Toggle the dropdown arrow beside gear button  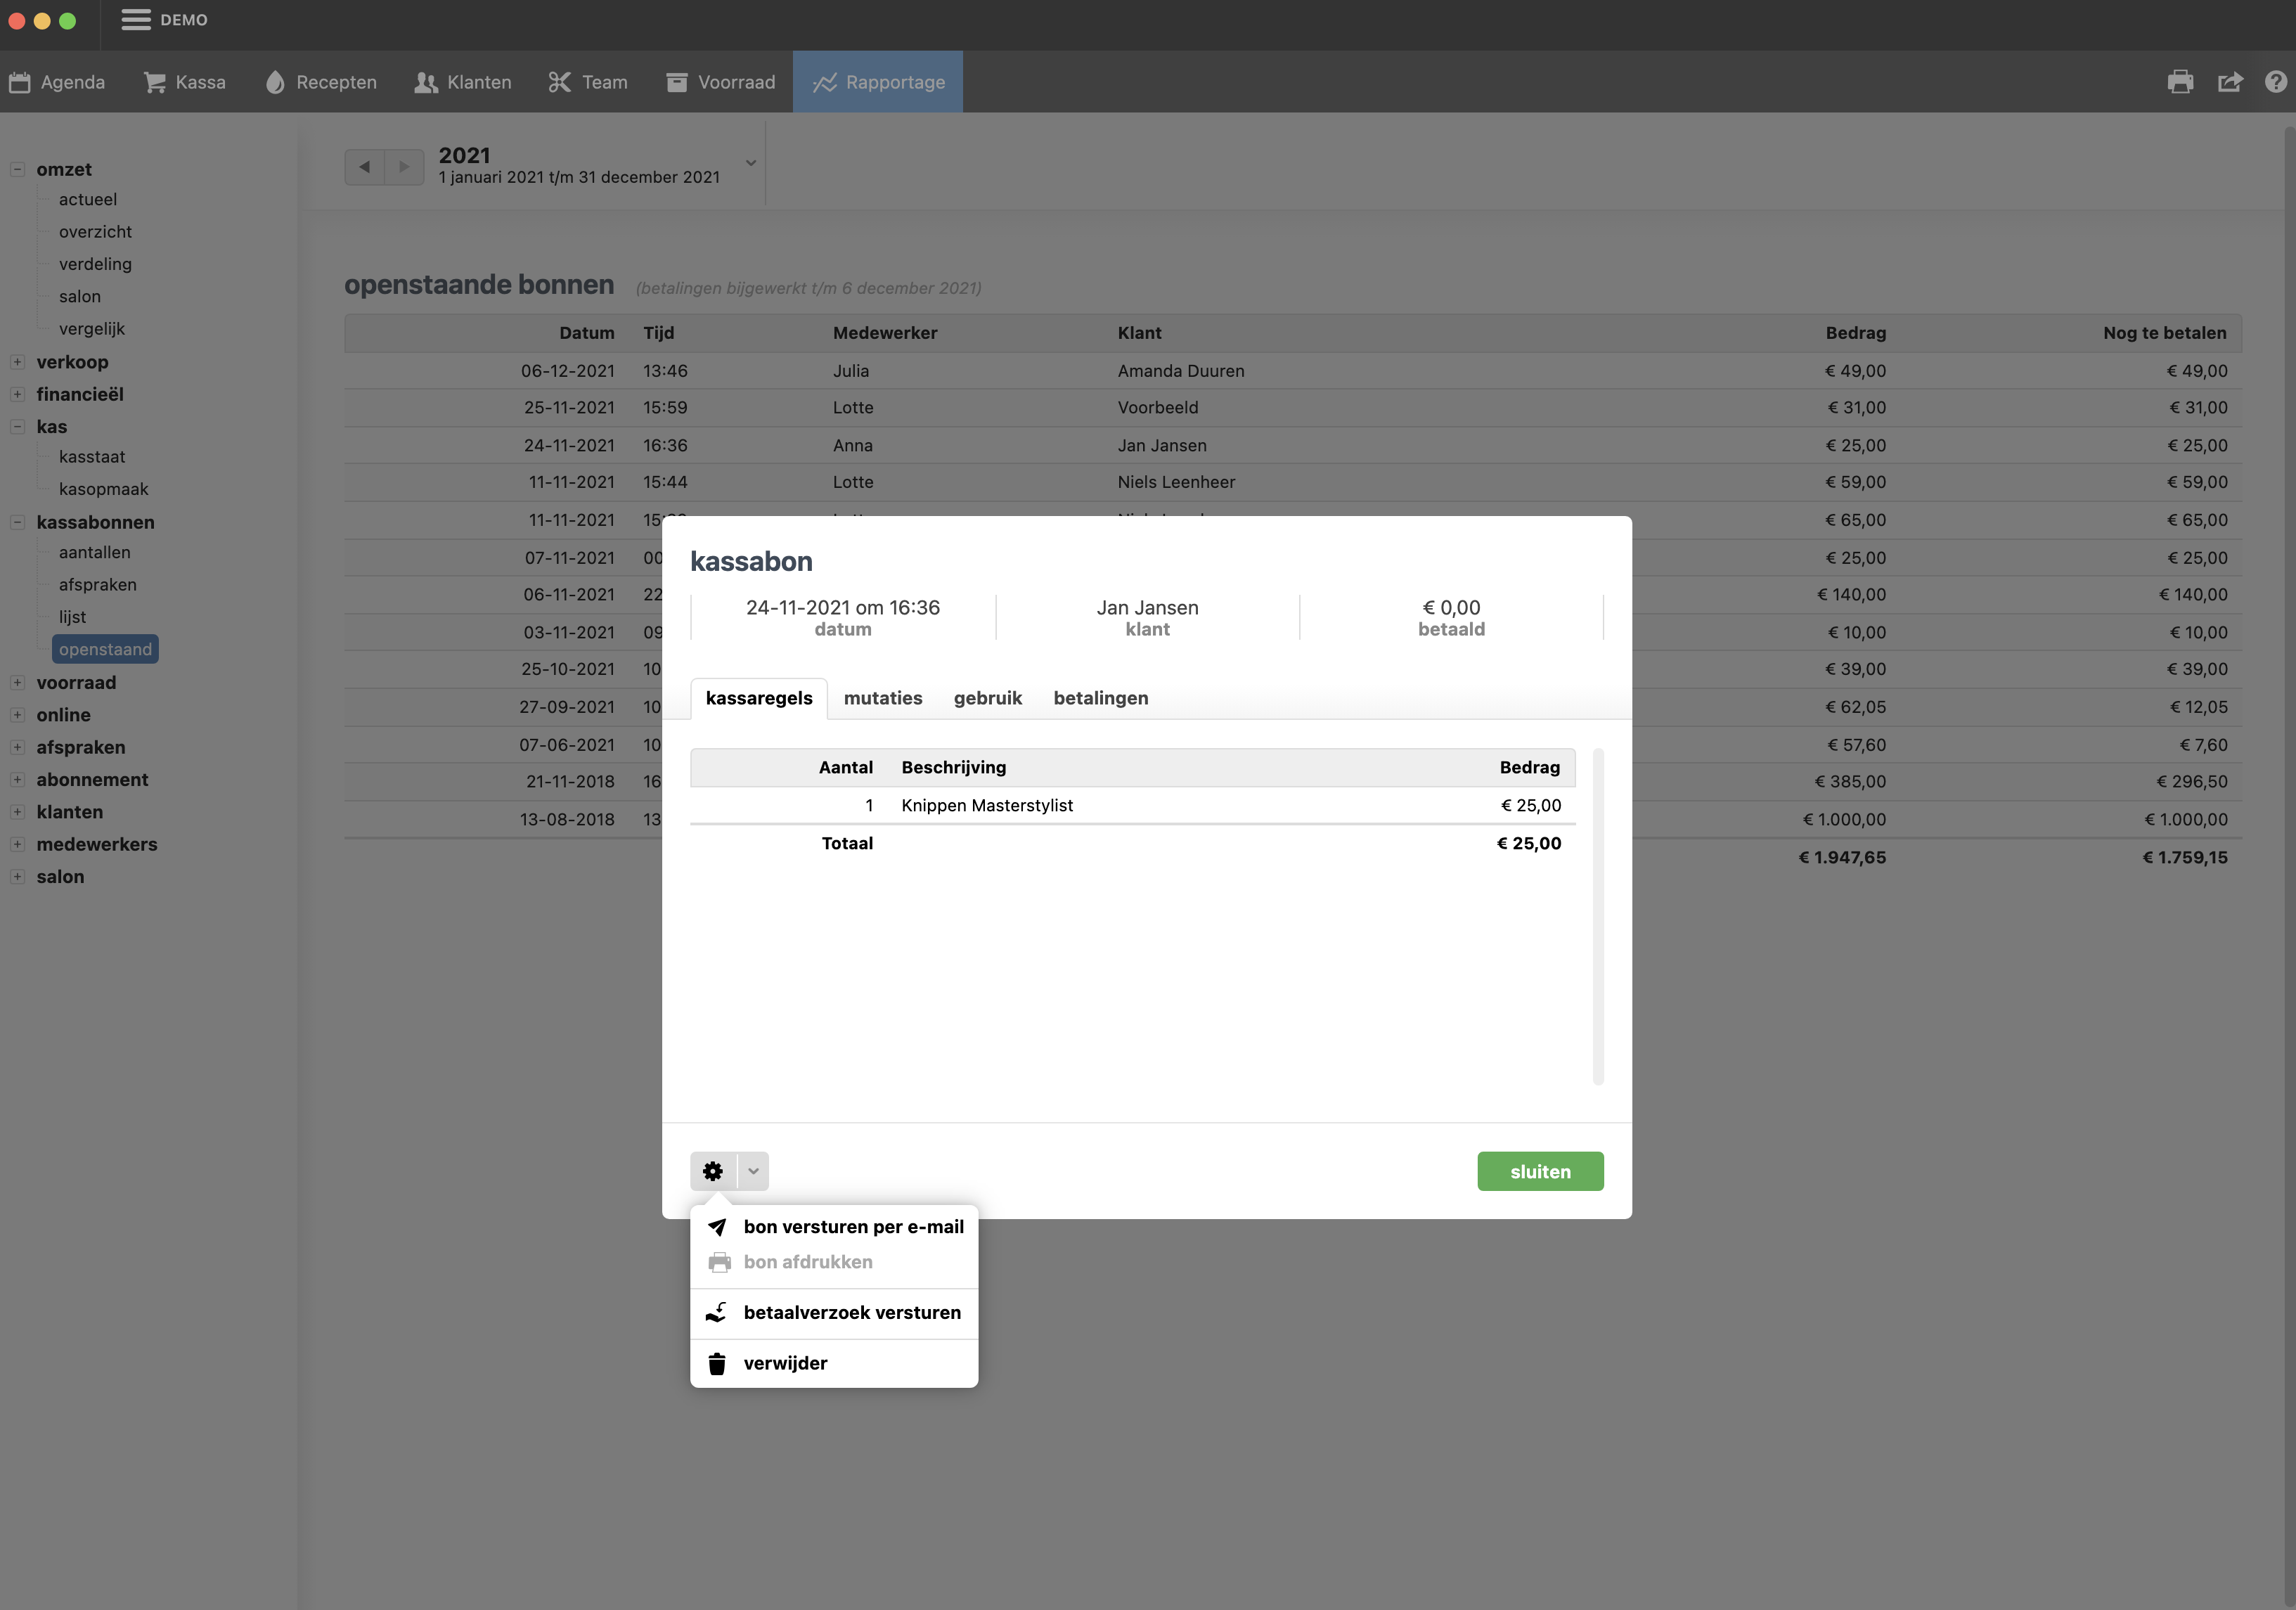[754, 1171]
